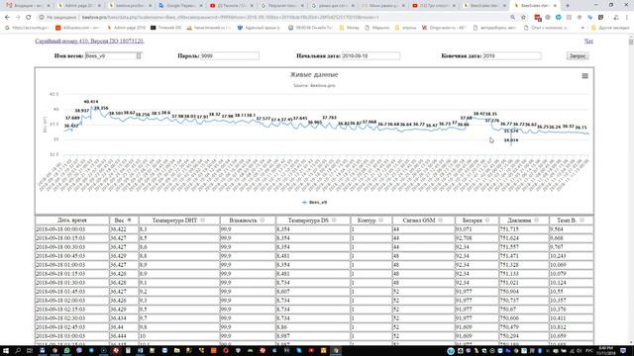The image size is (634, 356).
Task: Click the 34.014 low point label on chart
Action: [511, 140]
